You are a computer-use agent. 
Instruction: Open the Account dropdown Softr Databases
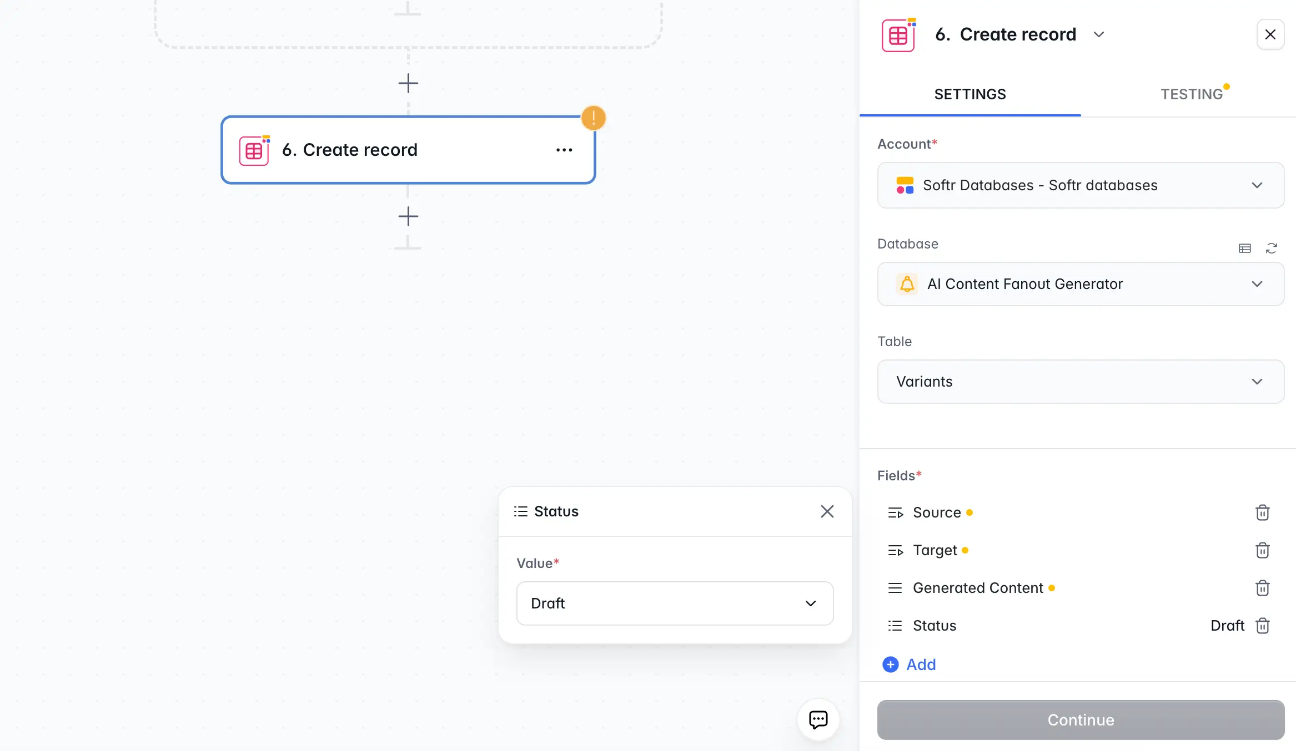(x=1081, y=185)
